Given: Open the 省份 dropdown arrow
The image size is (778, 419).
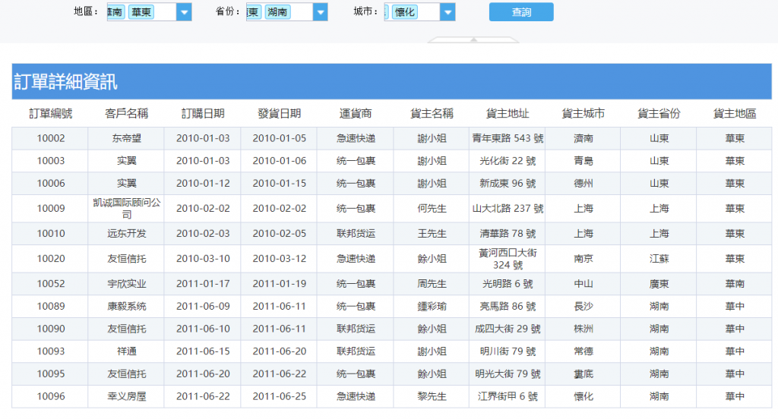Looking at the screenshot, I should click(x=321, y=12).
